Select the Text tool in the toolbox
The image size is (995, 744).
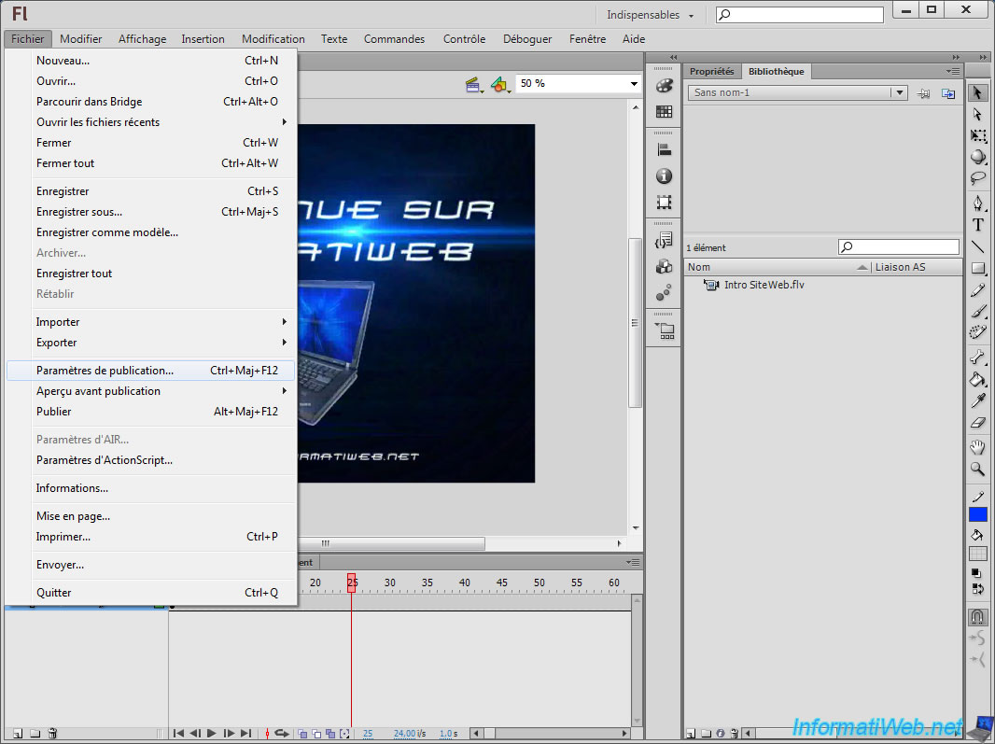pyautogui.click(x=977, y=225)
